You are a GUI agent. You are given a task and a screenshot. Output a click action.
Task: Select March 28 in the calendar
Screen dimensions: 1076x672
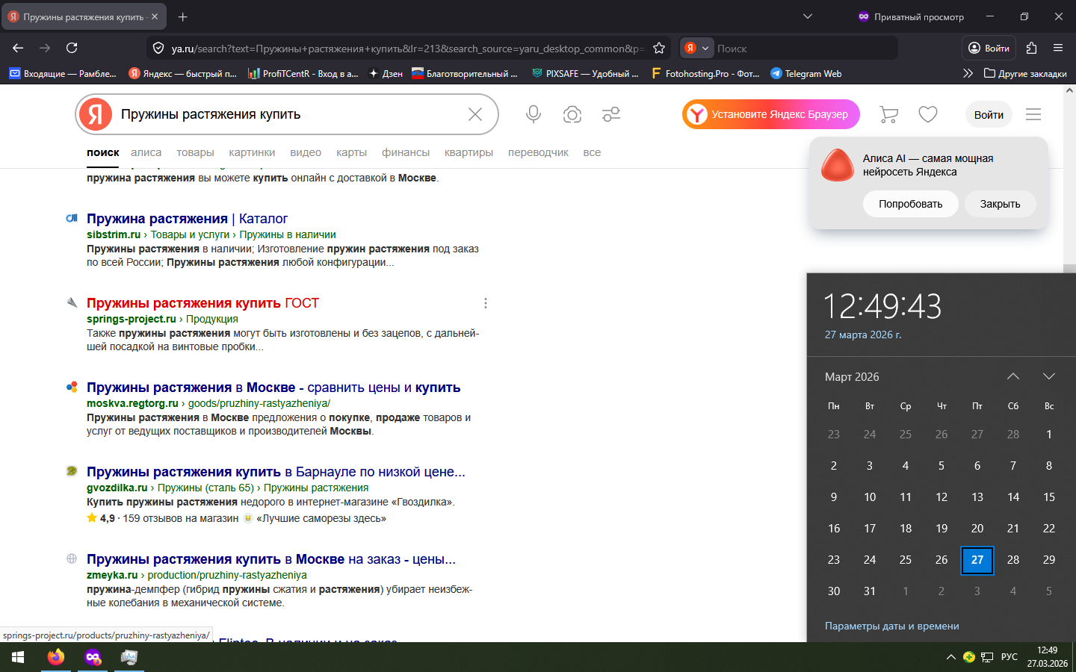(x=1013, y=560)
